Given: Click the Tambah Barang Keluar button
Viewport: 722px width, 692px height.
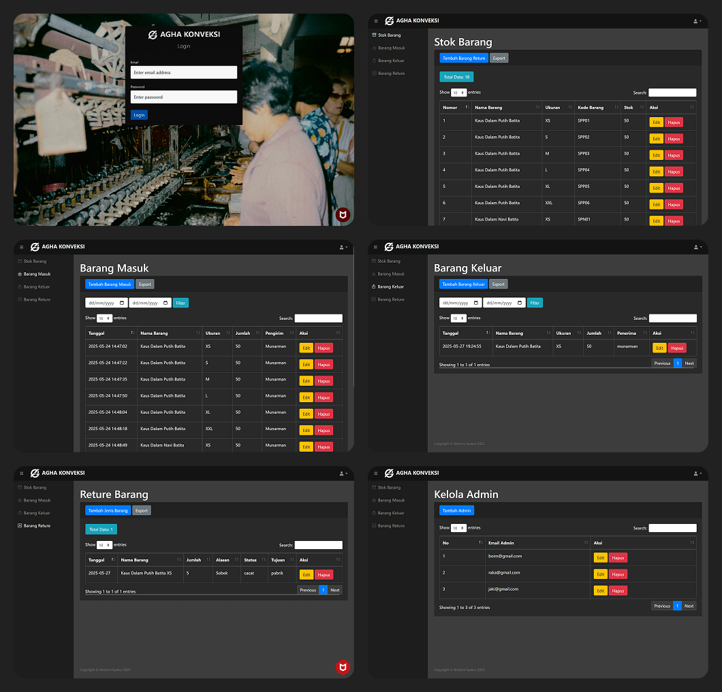Looking at the screenshot, I should click(x=463, y=284).
